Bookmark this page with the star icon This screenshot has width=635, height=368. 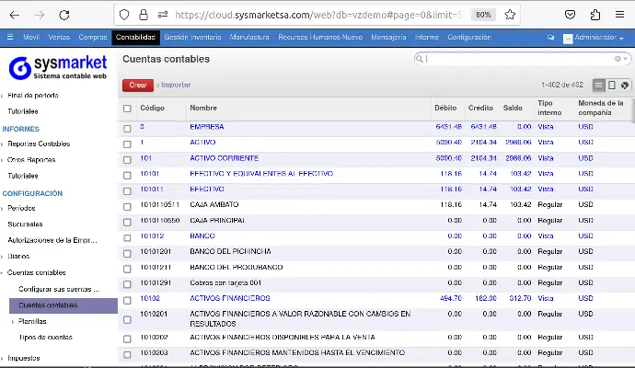pos(510,15)
